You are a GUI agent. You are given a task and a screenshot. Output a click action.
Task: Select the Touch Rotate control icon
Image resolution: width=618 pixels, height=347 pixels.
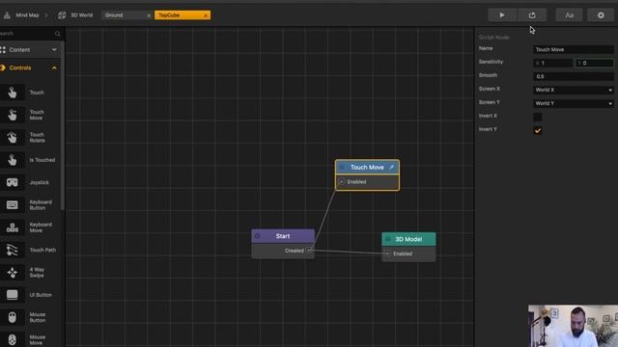(13, 137)
